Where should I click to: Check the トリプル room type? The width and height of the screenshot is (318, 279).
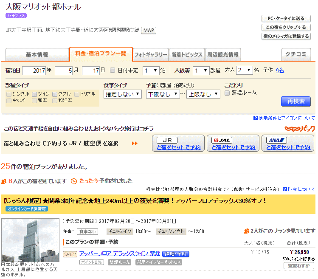point(77,94)
